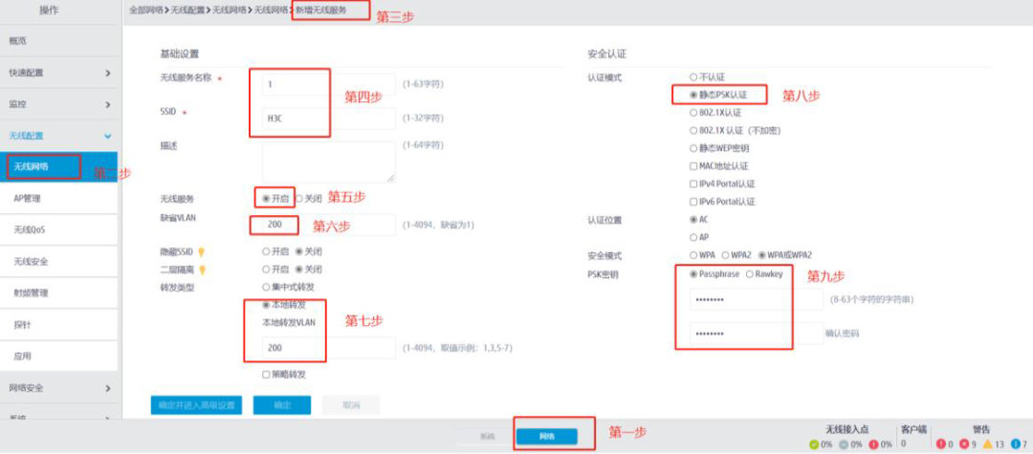Choose 集中式转发 forwarding type

click(x=266, y=287)
